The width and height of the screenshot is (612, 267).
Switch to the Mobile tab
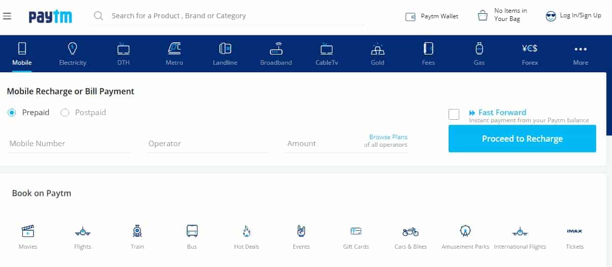[x=22, y=54]
